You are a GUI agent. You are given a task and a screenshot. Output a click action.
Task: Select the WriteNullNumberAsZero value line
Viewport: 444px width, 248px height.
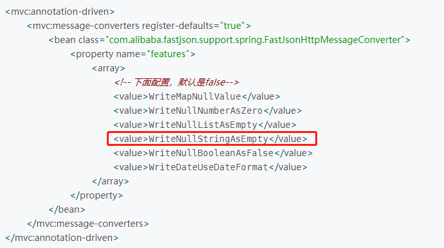(208, 111)
